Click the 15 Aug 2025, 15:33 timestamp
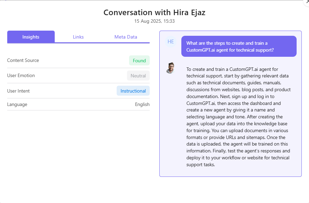The width and height of the screenshot is (309, 203). tap(154, 21)
